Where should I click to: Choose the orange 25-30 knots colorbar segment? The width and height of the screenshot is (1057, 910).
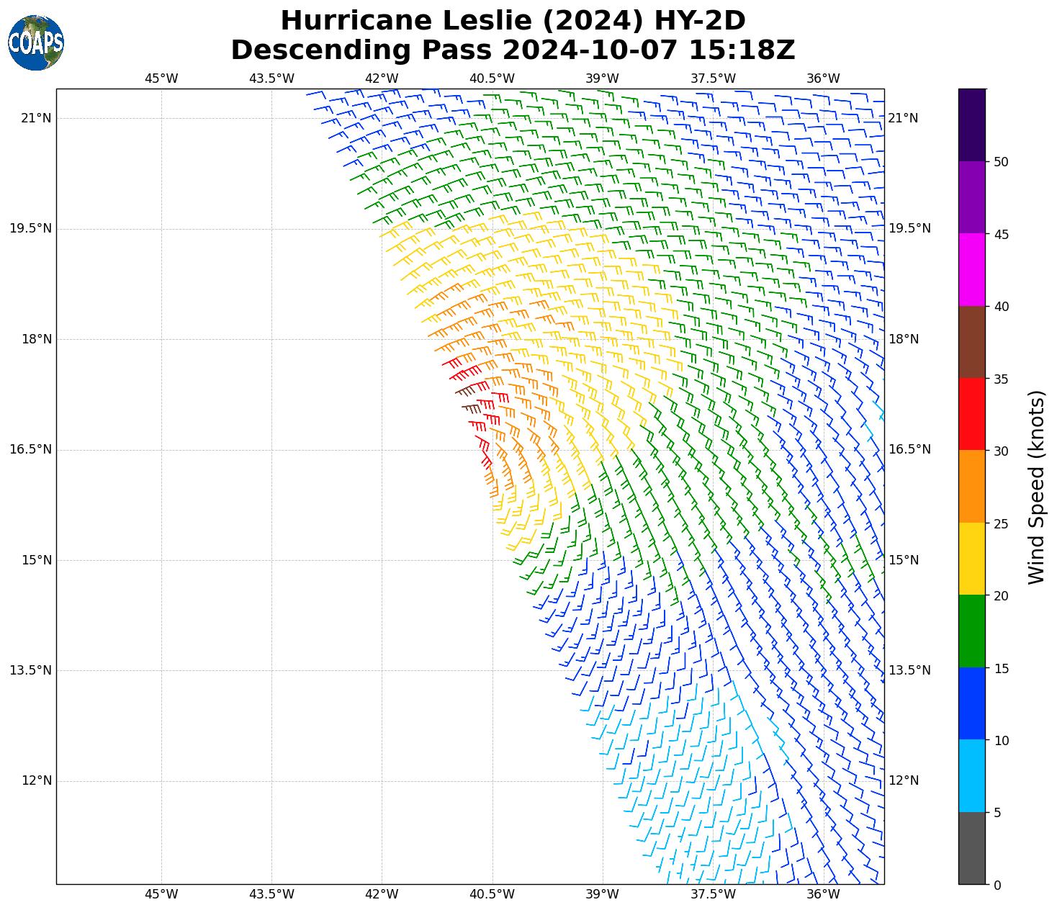pos(971,487)
